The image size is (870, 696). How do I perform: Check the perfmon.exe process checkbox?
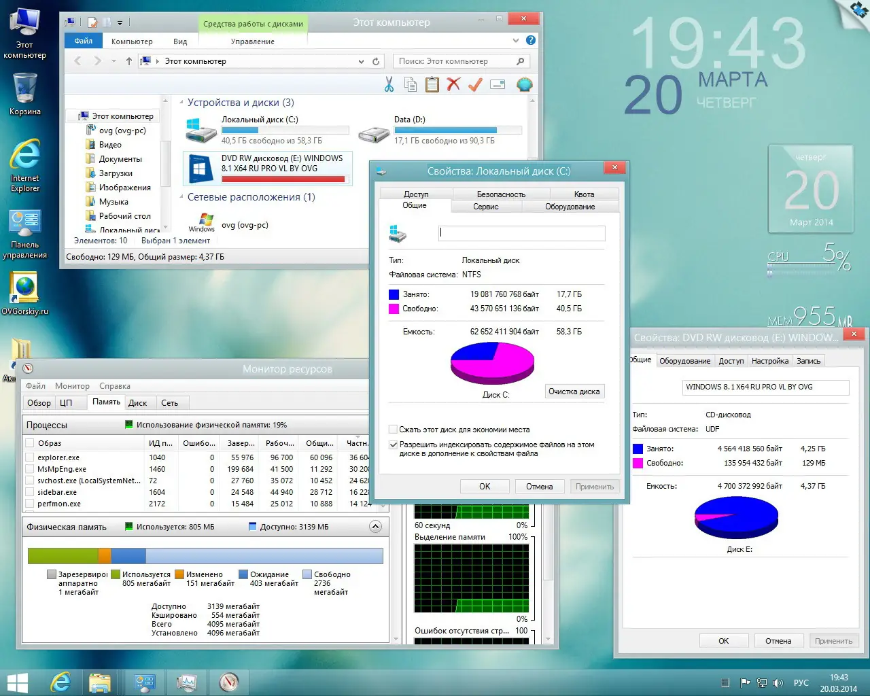30,504
